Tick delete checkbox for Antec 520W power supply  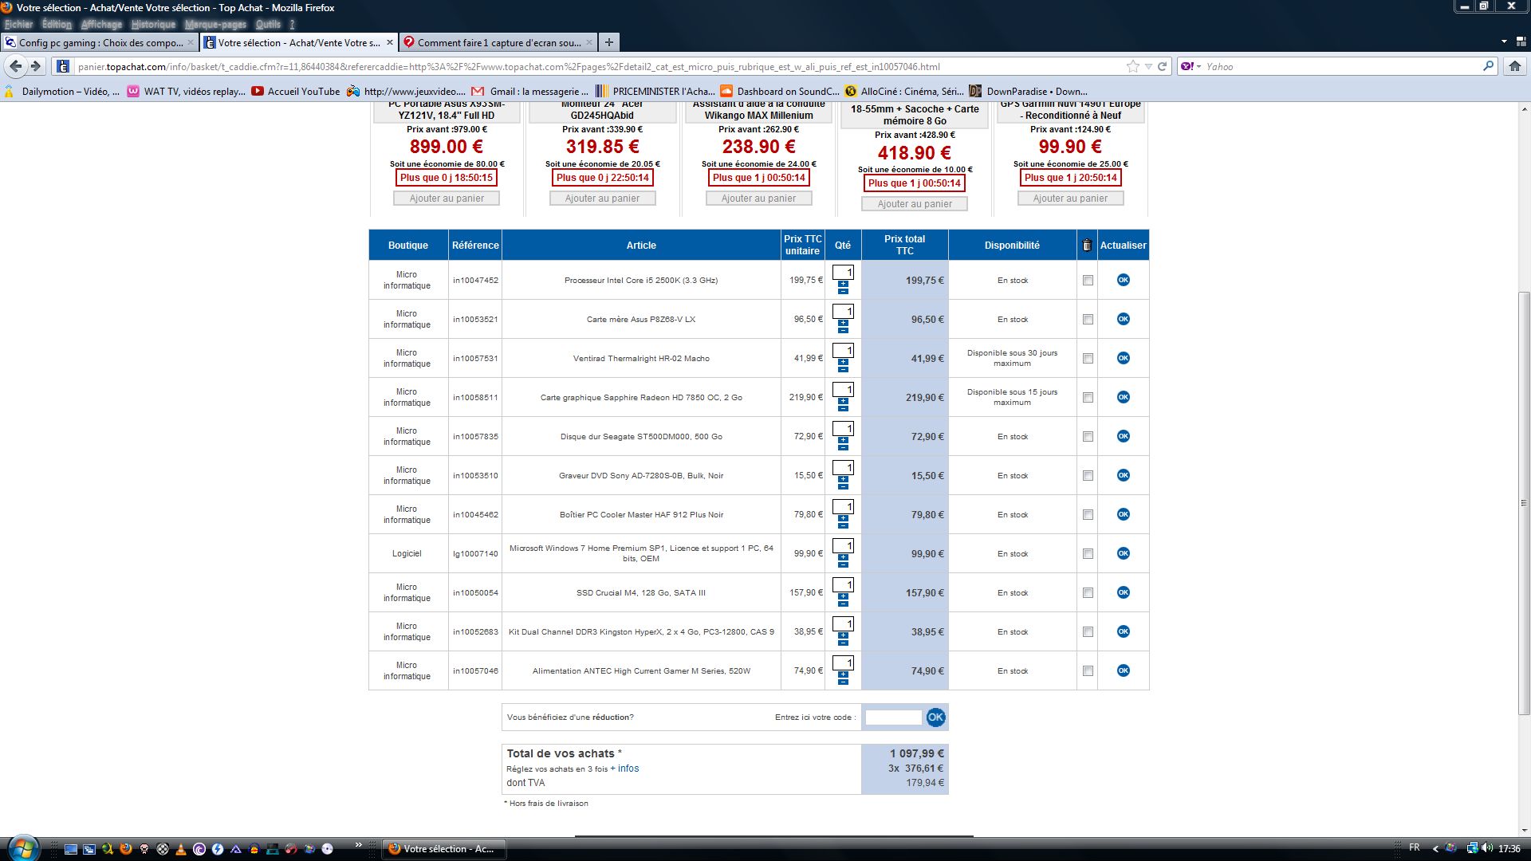[1088, 671]
